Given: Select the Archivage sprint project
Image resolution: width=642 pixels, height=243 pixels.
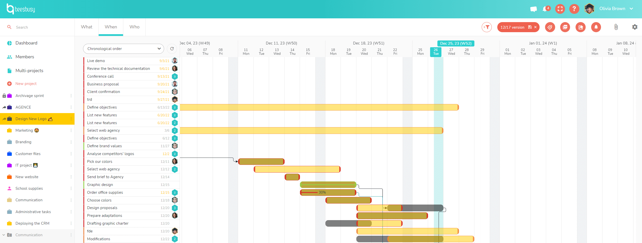Looking at the screenshot, I should [30, 96].
